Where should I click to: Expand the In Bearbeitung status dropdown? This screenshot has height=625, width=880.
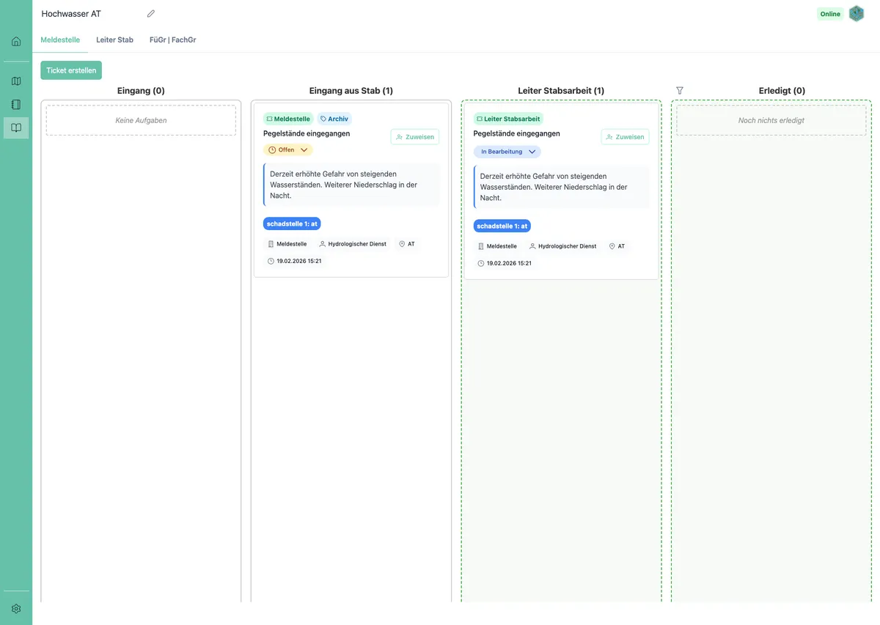(x=507, y=152)
